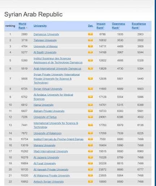Open Manara University details icon
The image size is (156, 186).
90,145
